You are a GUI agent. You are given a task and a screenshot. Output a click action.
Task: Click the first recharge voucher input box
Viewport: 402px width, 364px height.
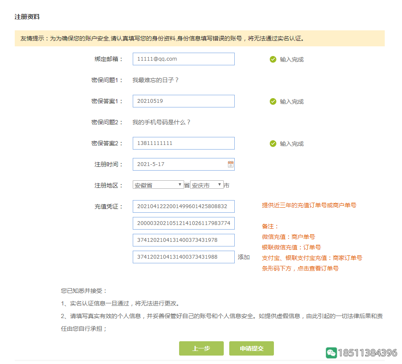(183, 206)
